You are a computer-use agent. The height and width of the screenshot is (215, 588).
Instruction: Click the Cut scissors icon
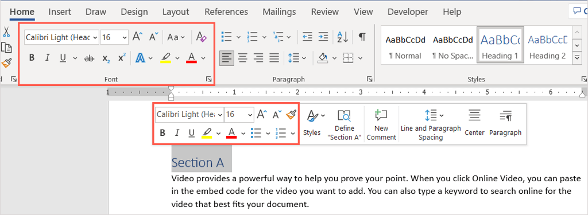(6, 32)
